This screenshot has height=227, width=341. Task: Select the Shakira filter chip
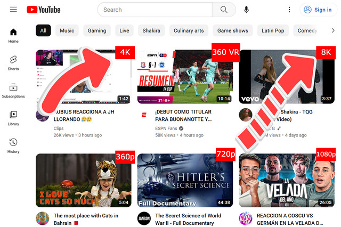pos(151,30)
